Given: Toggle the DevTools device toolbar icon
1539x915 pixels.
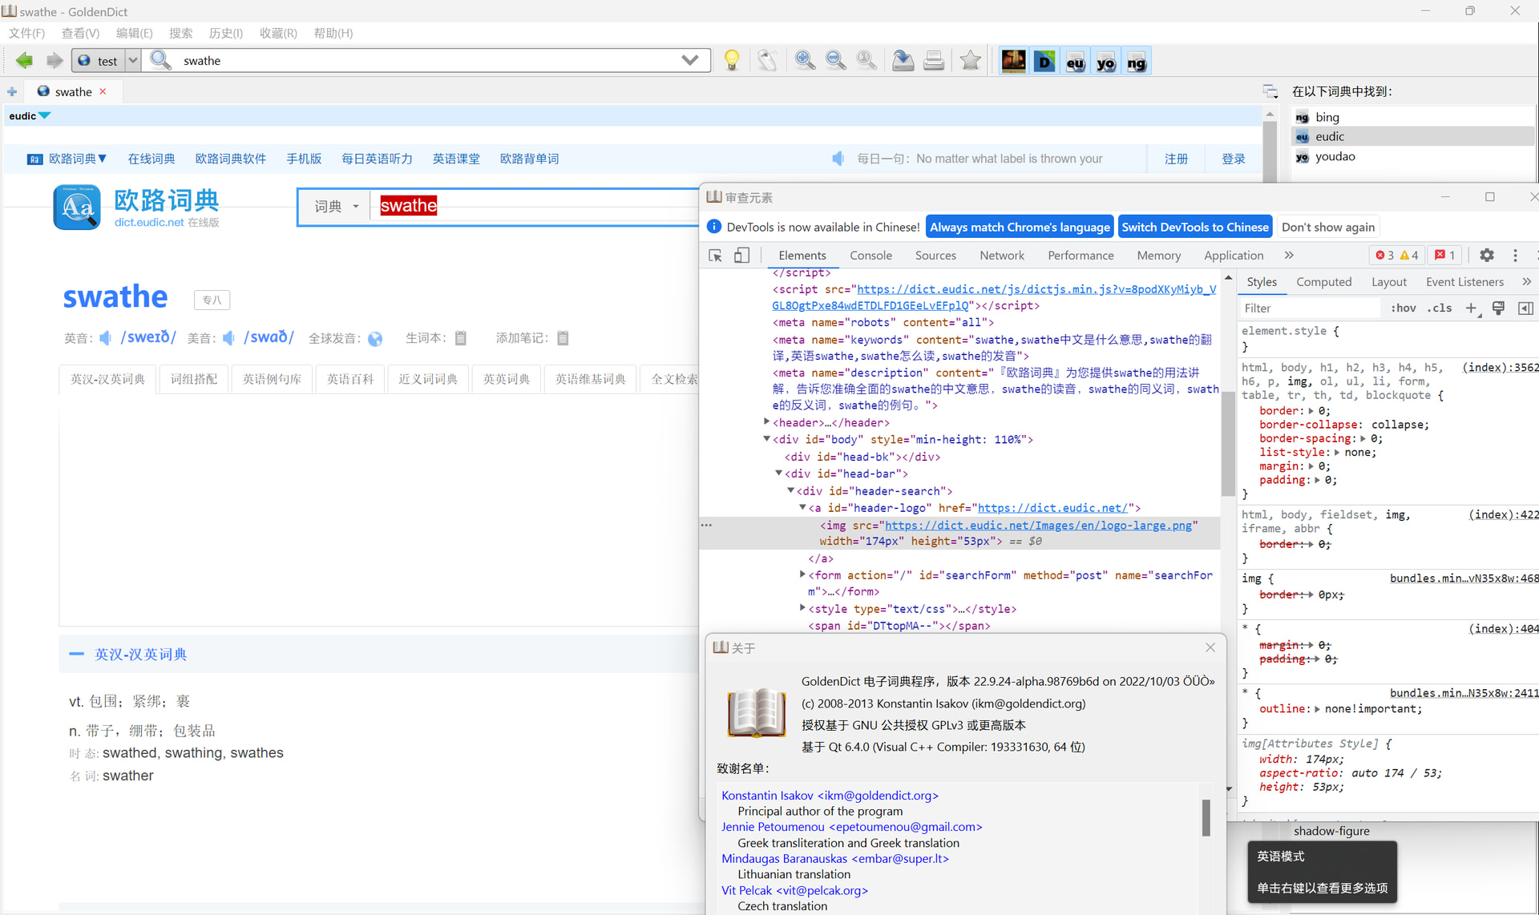Looking at the screenshot, I should coord(742,256).
